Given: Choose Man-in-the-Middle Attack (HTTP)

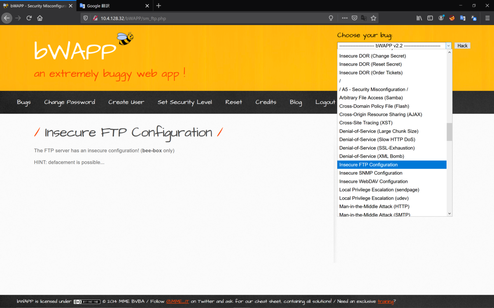Looking at the screenshot, I should tap(392, 207).
